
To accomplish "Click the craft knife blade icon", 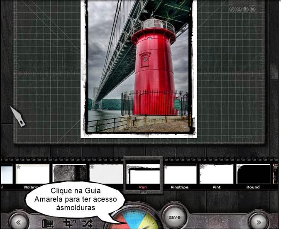I will pyautogui.click(x=17, y=117).
